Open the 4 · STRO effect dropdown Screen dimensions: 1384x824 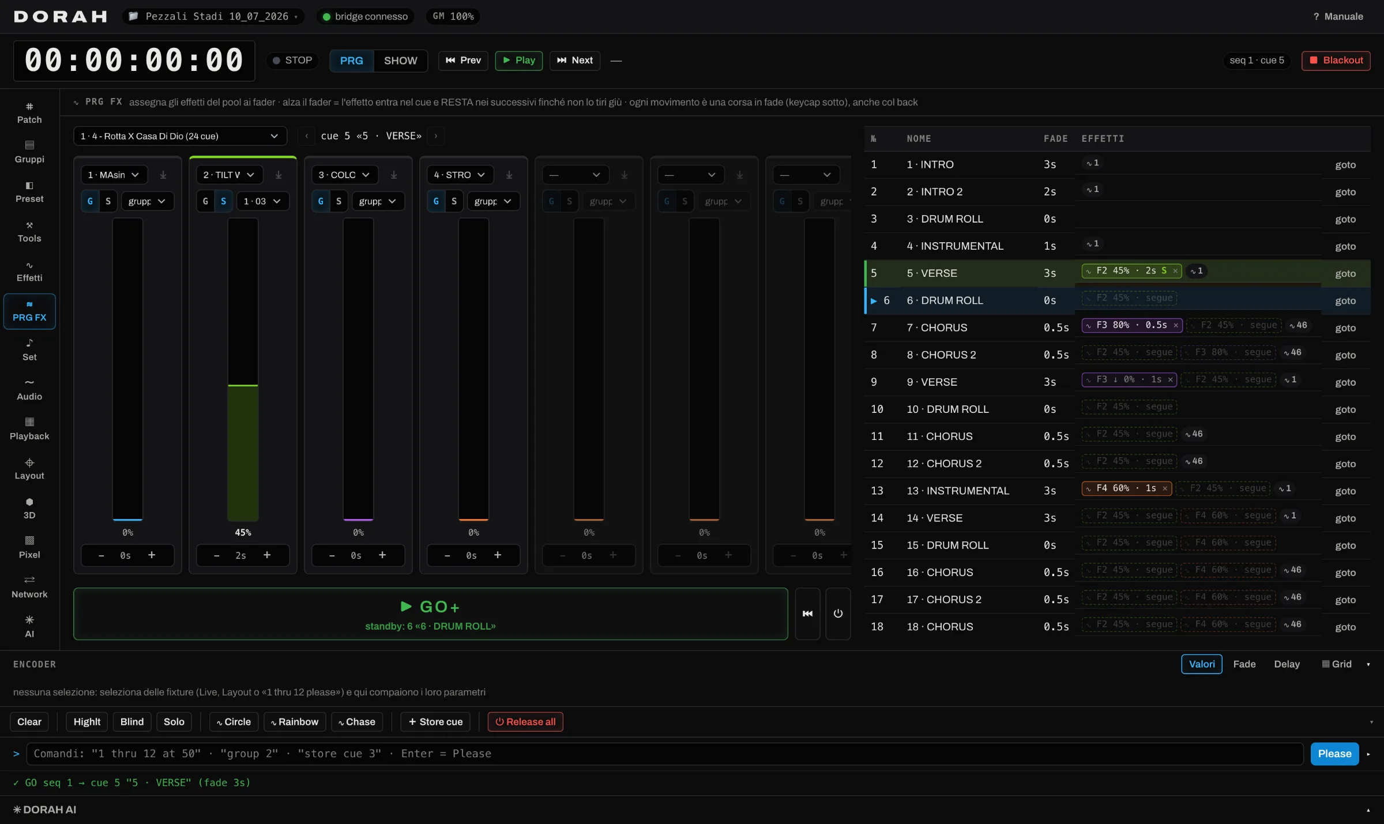pyautogui.click(x=460, y=175)
